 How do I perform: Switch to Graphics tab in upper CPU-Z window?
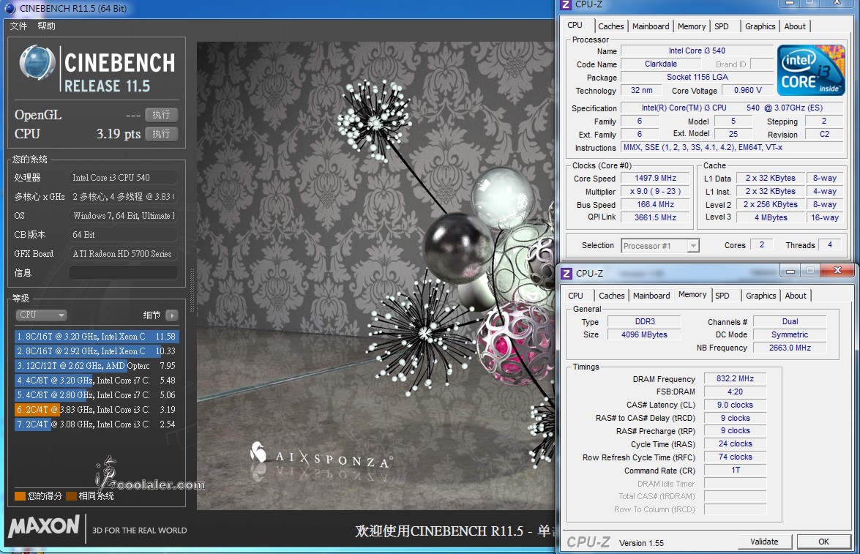760,26
